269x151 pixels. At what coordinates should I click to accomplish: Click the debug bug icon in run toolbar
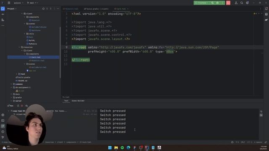click(x=217, y=3)
